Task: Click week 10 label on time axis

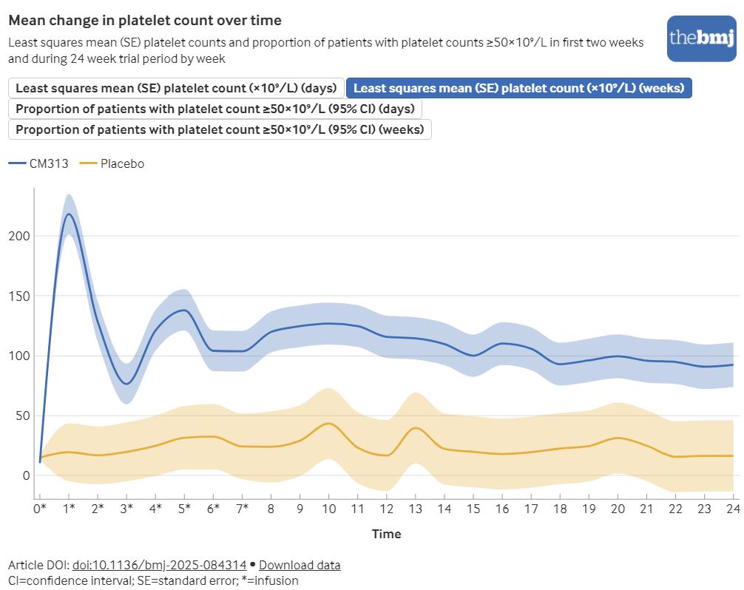Action: tap(328, 509)
